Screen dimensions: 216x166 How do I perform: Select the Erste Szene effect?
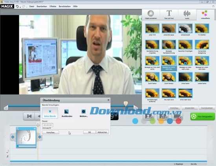(185, 78)
